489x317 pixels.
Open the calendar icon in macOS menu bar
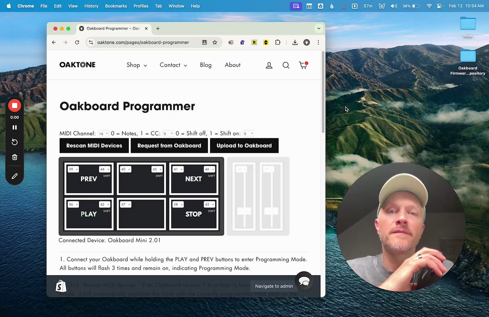309,6
